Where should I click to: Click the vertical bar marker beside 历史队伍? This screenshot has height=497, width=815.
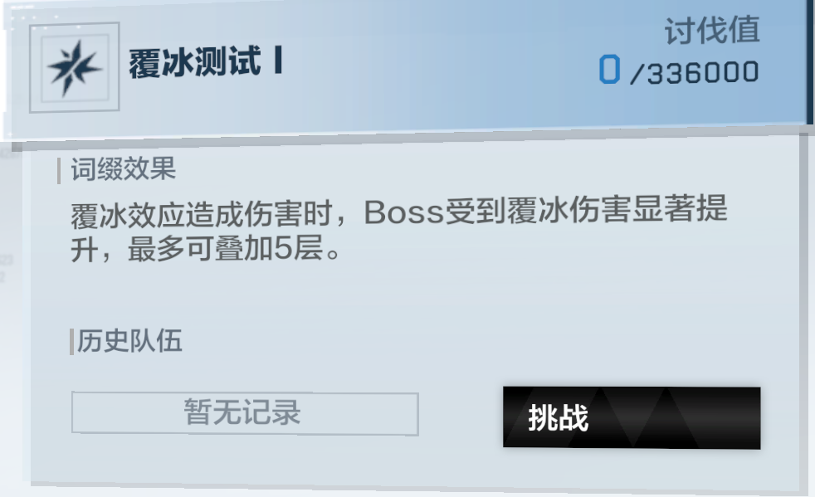tap(71, 342)
